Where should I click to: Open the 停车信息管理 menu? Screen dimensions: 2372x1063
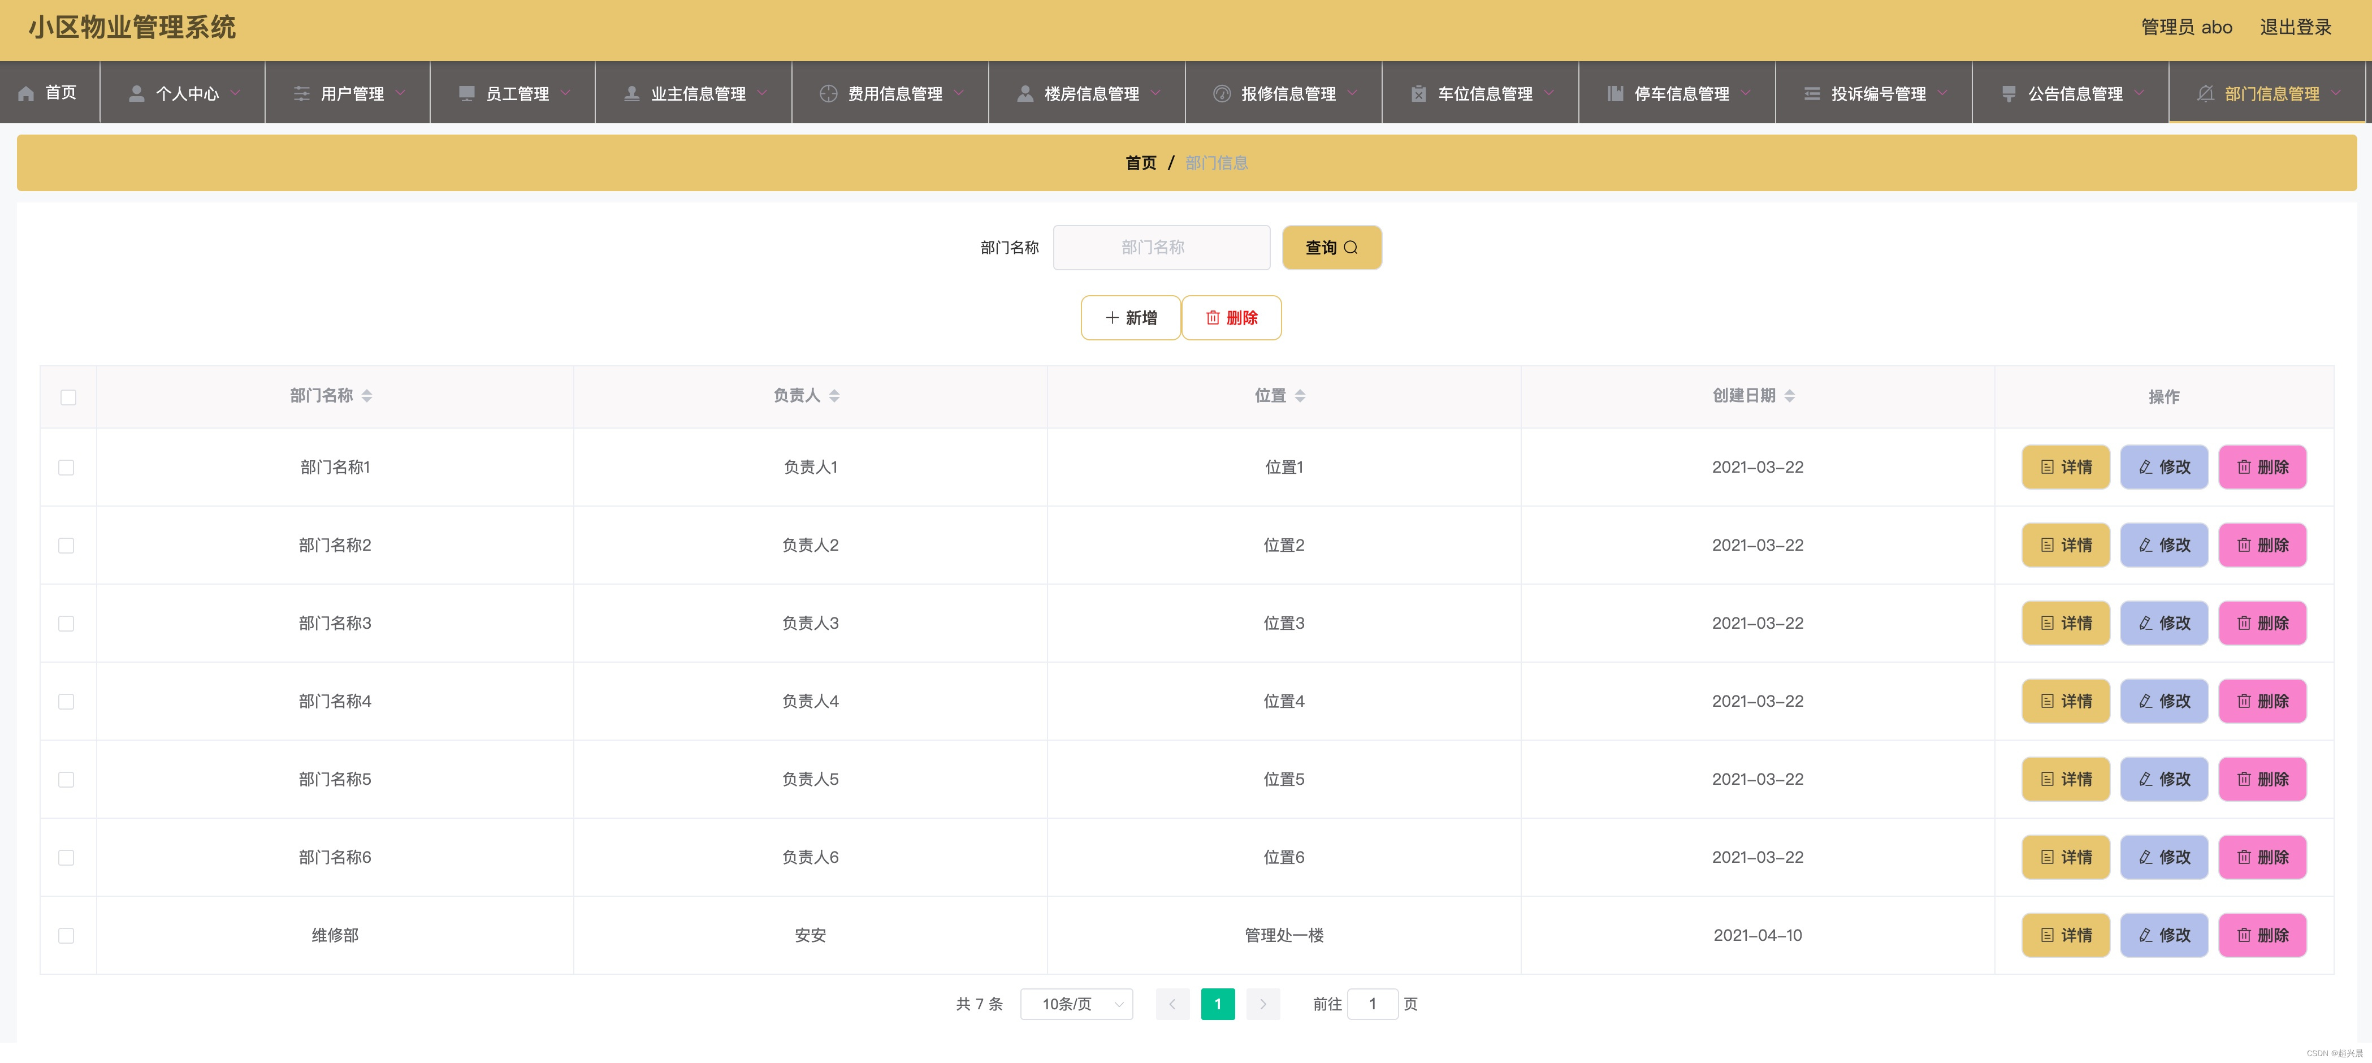1678,93
